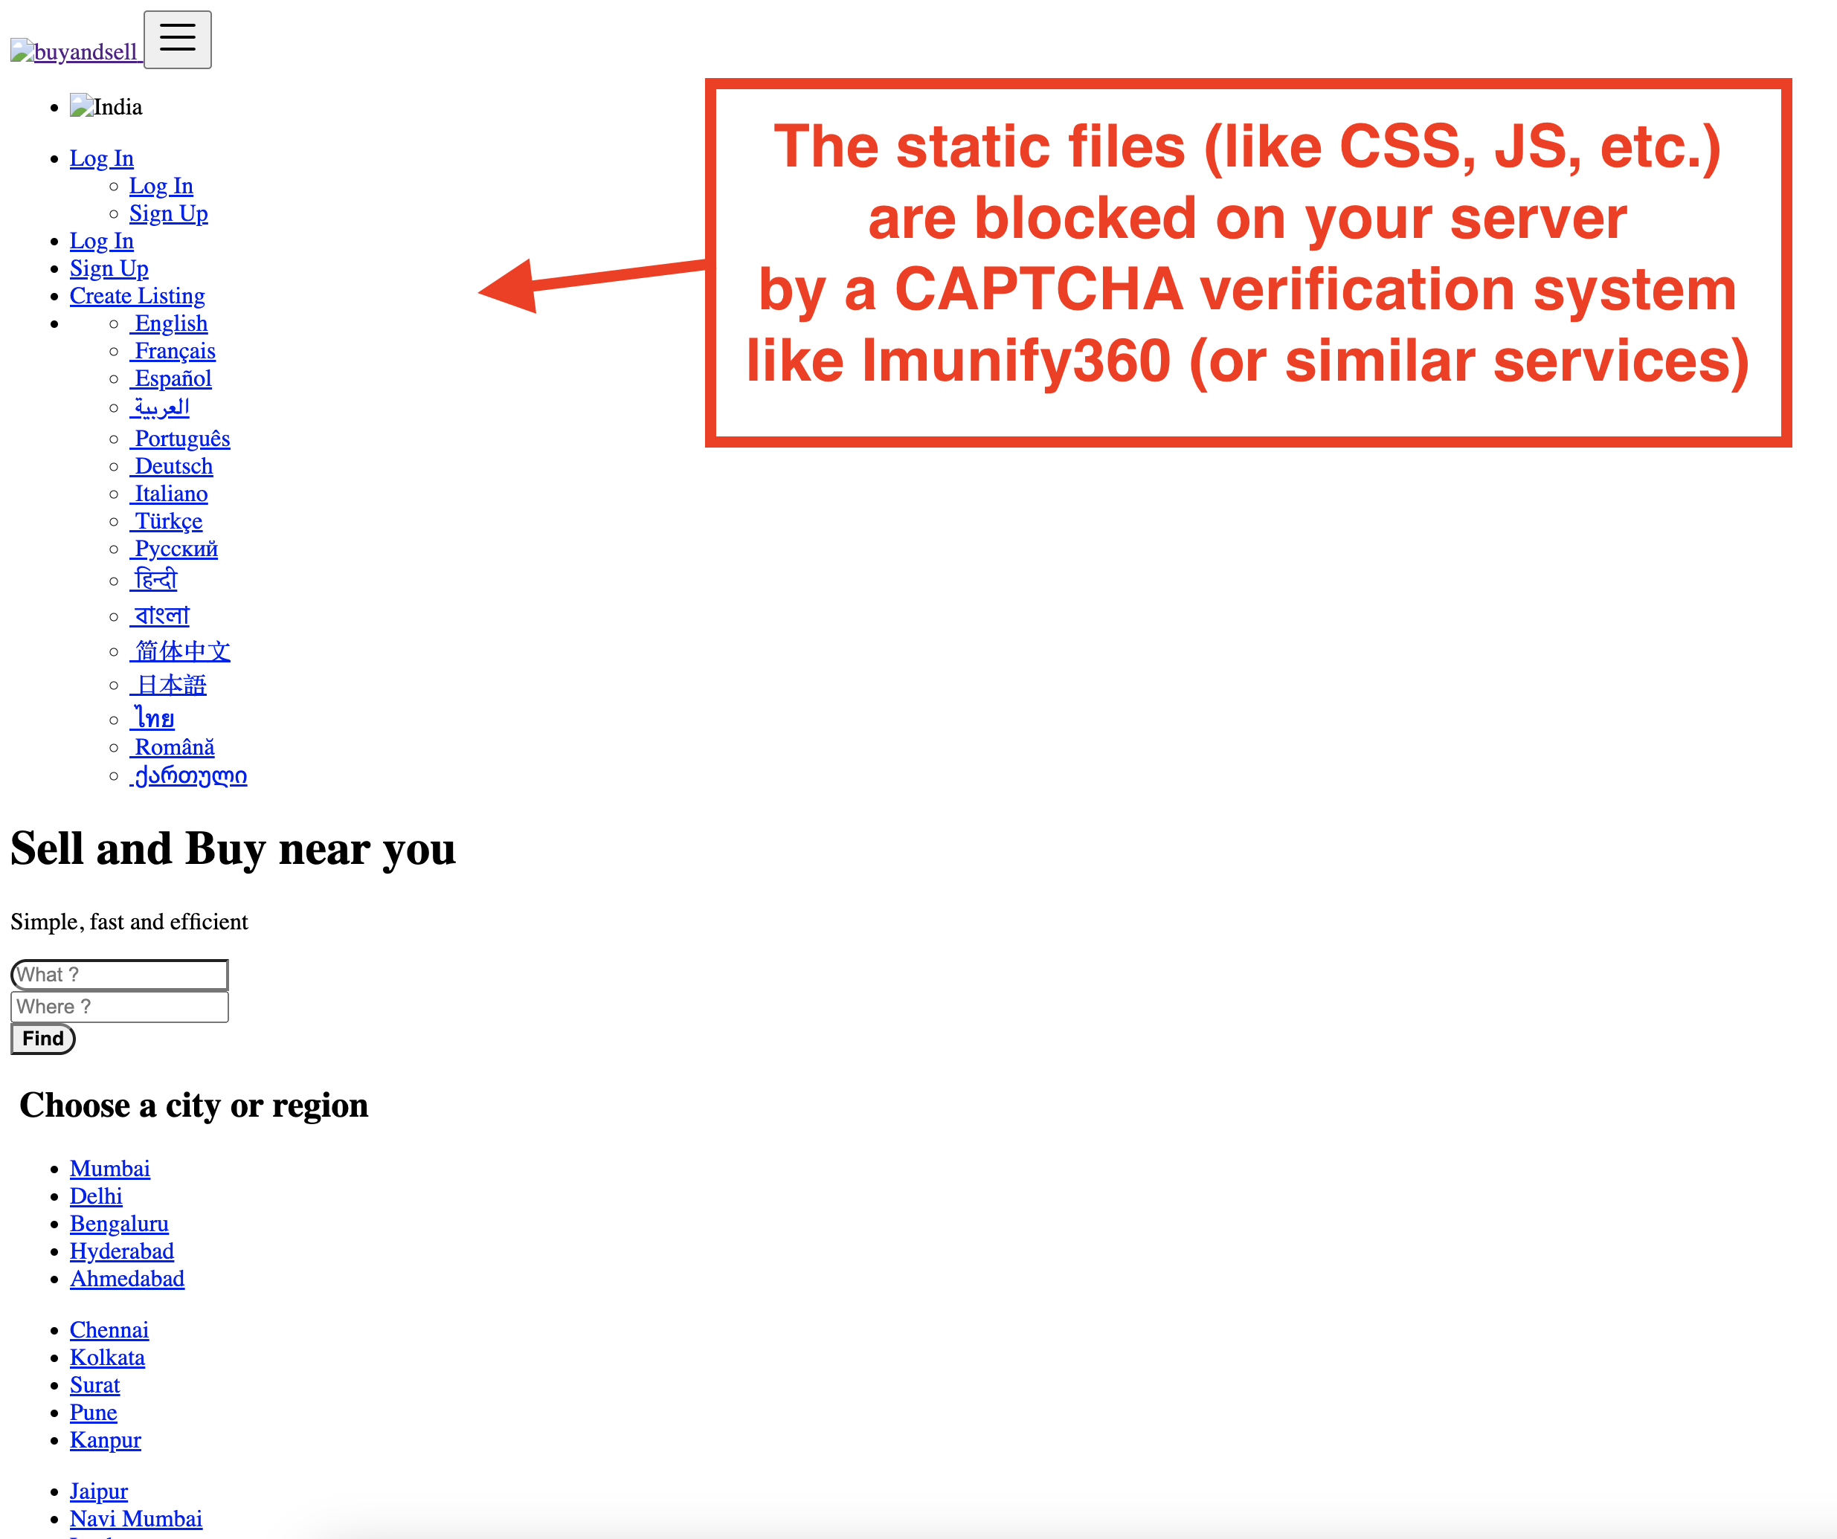Click the Delhi city link

(x=95, y=1196)
